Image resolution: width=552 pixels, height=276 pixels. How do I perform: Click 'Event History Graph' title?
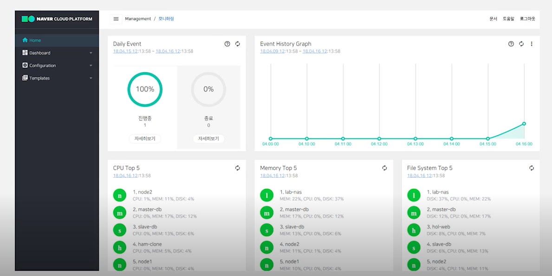286,44
